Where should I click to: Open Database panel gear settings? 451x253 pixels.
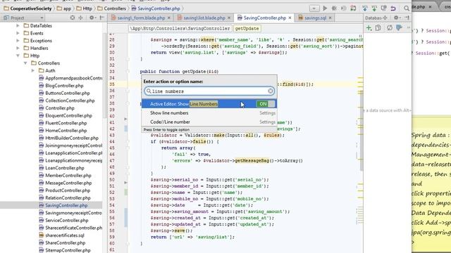pos(397,18)
